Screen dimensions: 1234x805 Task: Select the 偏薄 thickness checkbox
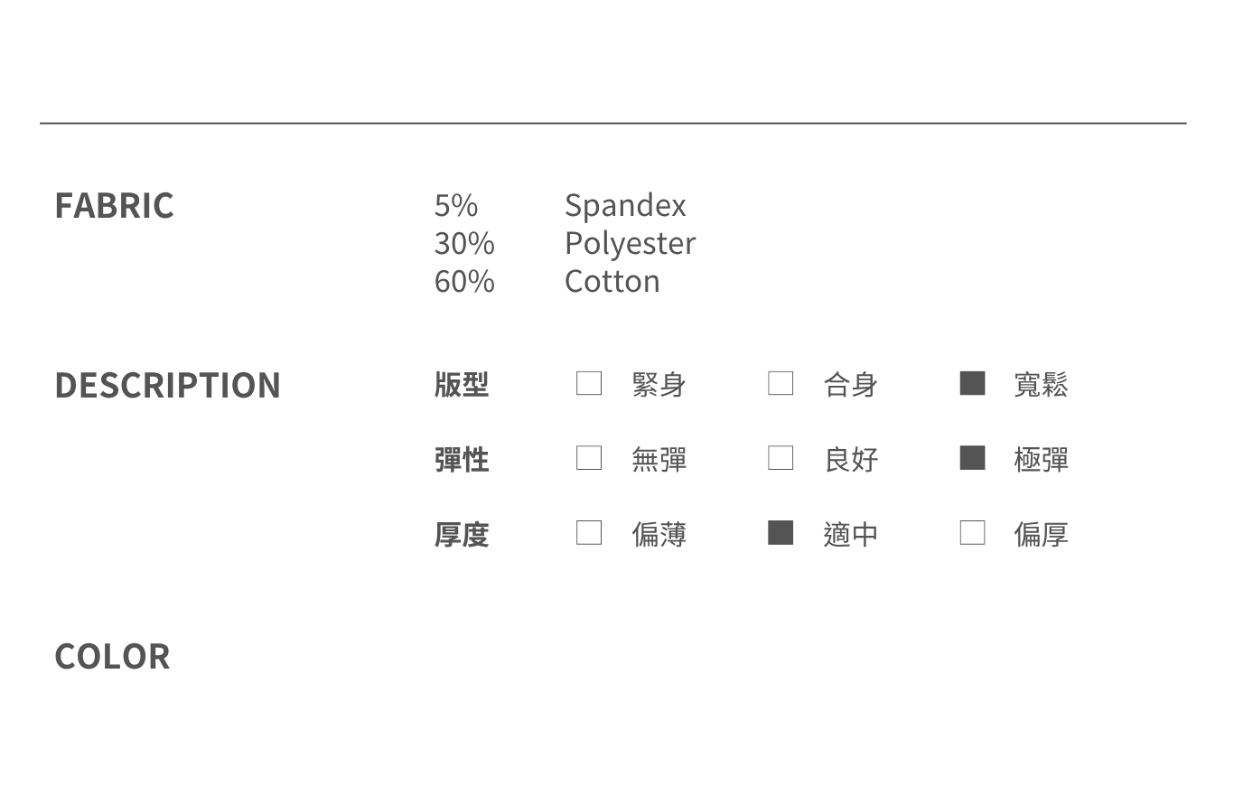pyautogui.click(x=589, y=533)
